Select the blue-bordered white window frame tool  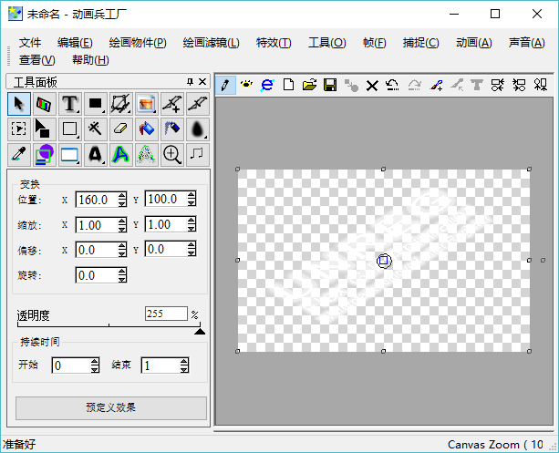pyautogui.click(x=70, y=155)
